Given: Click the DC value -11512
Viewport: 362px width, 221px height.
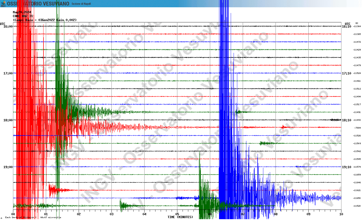Looking at the screenshot, I should tap(357, 89).
